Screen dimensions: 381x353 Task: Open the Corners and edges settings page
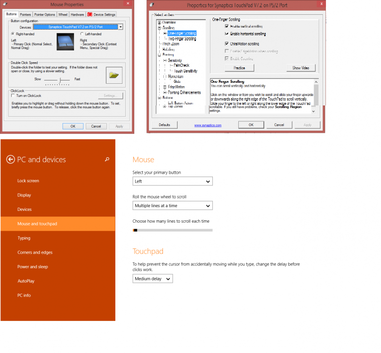(x=35, y=252)
